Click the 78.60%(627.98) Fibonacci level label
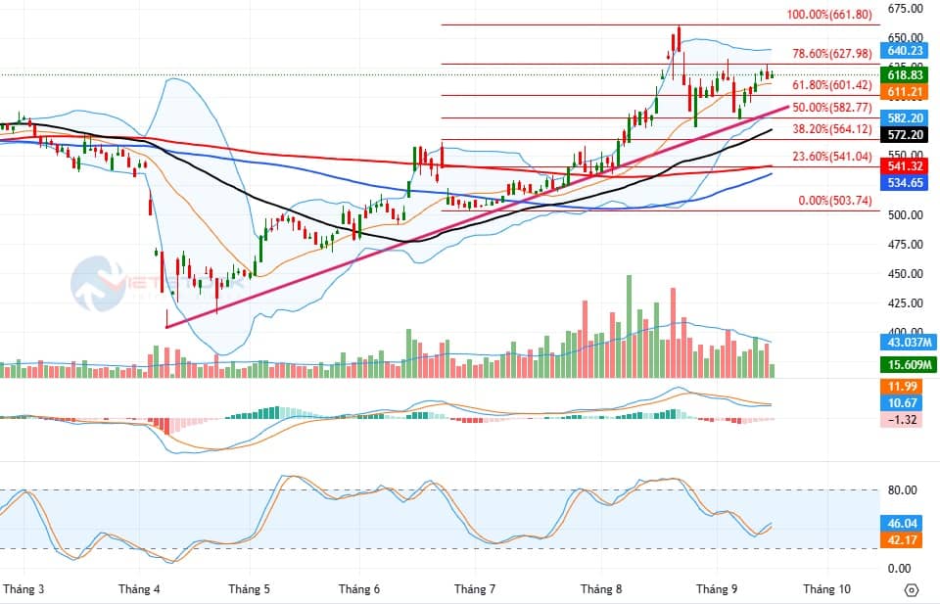Image resolution: width=940 pixels, height=604 pixels. (832, 54)
